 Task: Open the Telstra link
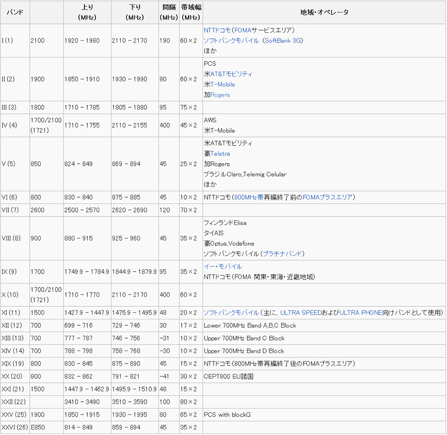(220, 153)
